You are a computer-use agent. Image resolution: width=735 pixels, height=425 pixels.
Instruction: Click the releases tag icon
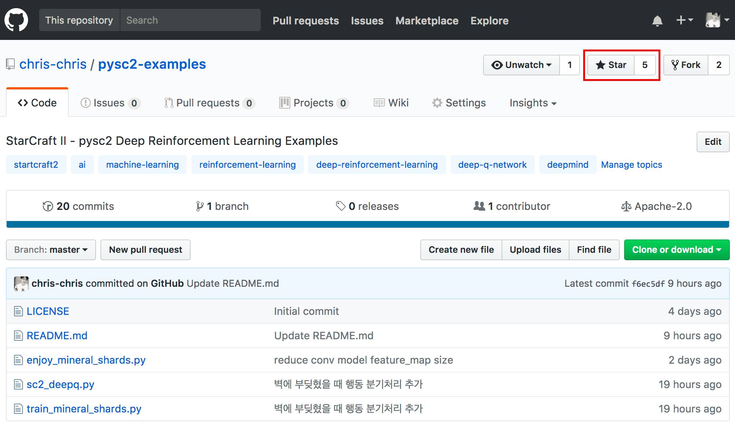[341, 206]
